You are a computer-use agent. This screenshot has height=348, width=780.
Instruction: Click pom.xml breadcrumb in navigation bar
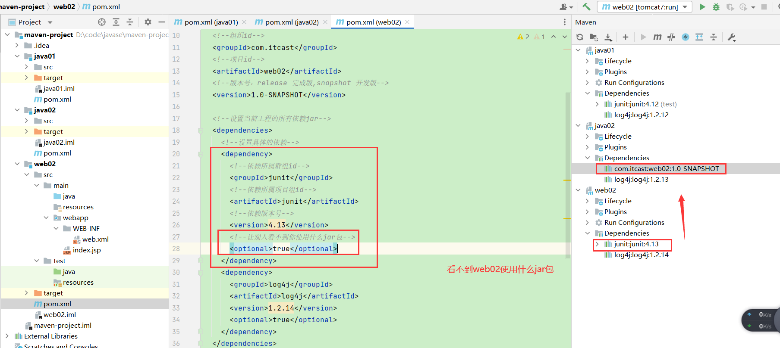click(101, 6)
